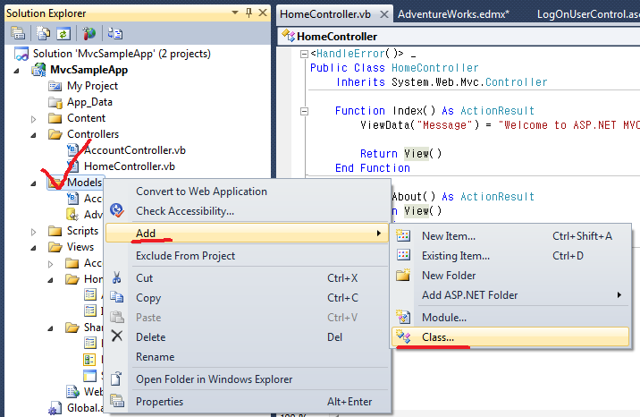
Task: Choose Convert to Web Application
Action: [247, 191]
